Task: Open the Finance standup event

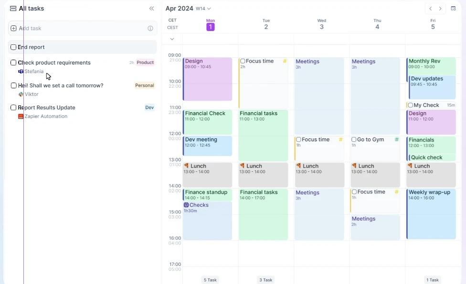Action: click(x=207, y=195)
